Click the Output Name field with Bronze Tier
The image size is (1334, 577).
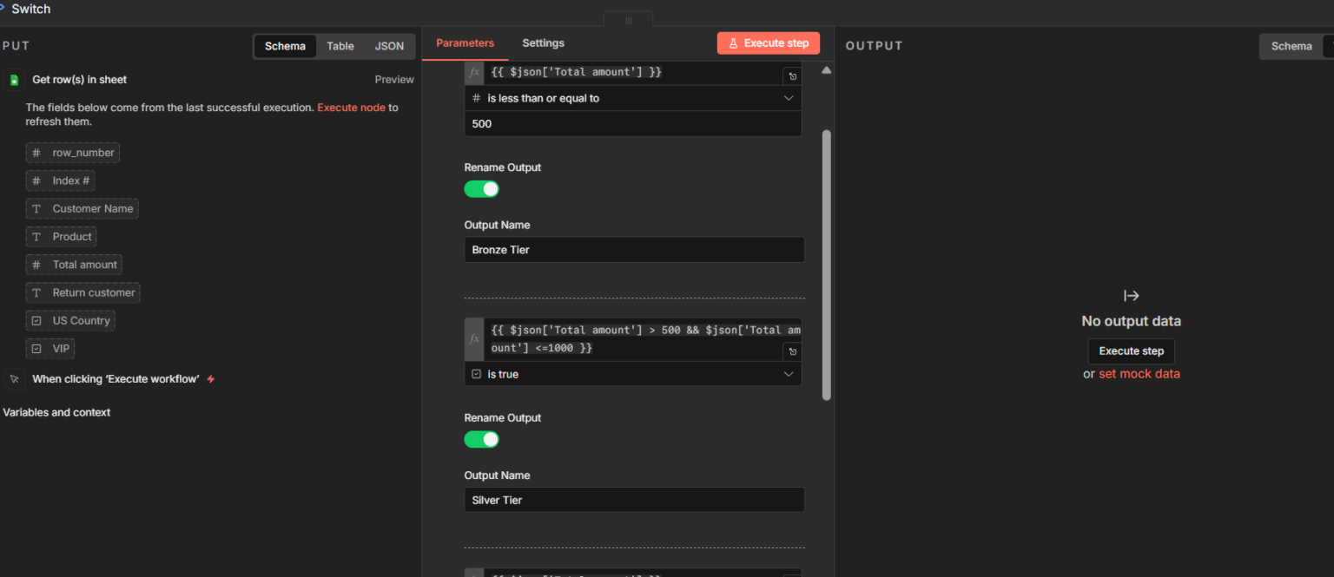click(x=634, y=250)
